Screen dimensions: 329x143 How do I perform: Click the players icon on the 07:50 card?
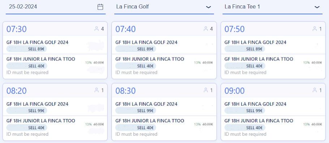(315, 29)
